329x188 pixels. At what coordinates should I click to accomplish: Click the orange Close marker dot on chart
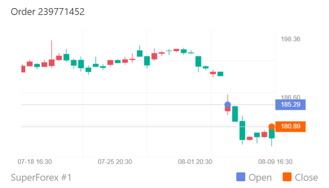pyautogui.click(x=271, y=126)
